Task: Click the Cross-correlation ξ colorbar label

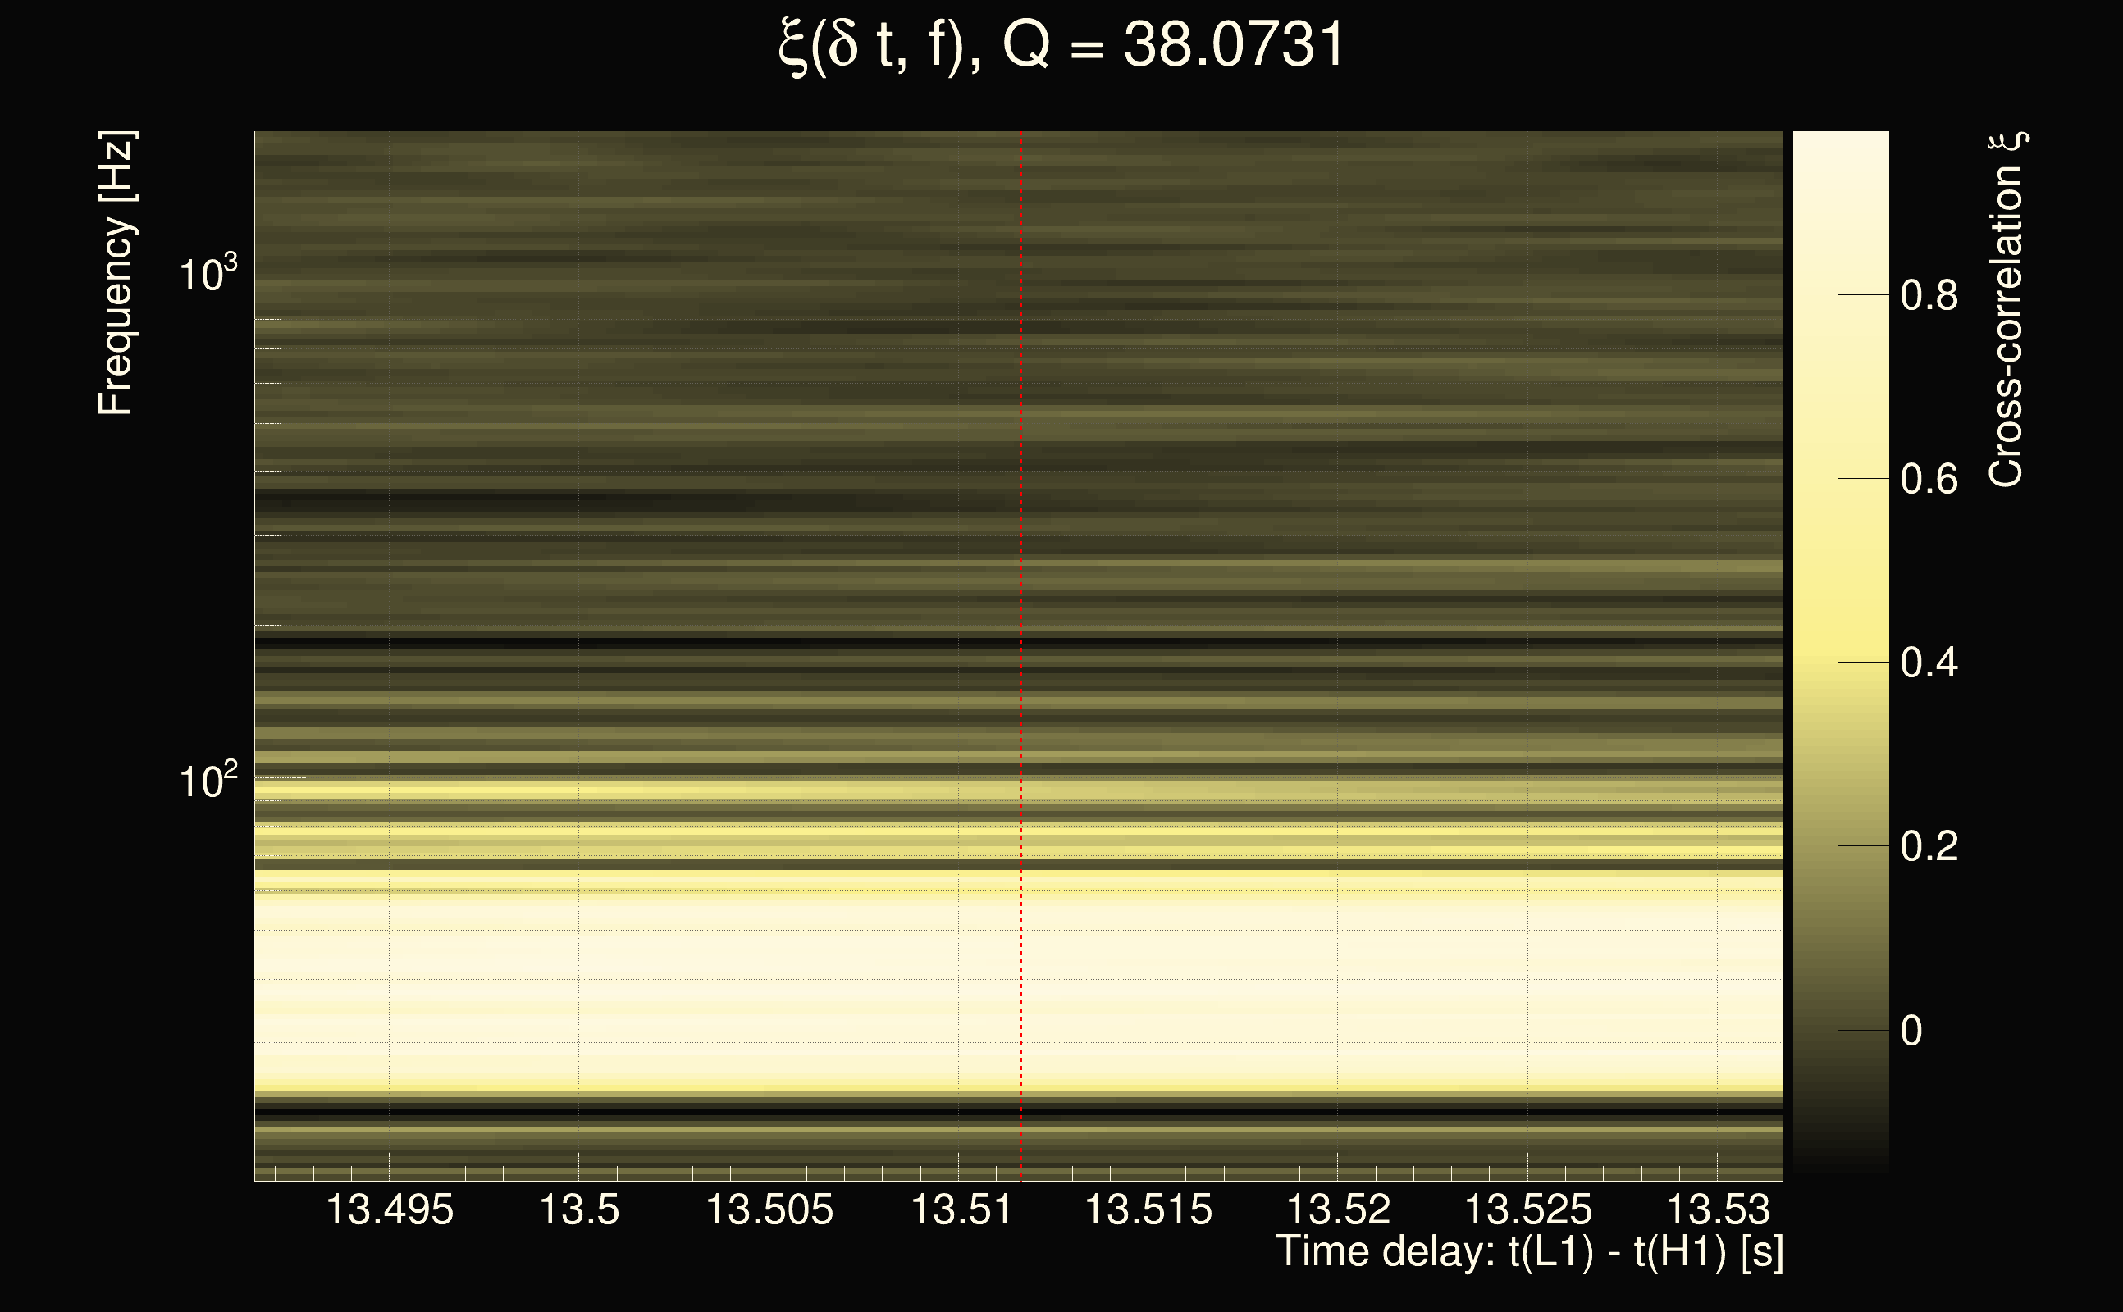Action: click(x=2007, y=310)
